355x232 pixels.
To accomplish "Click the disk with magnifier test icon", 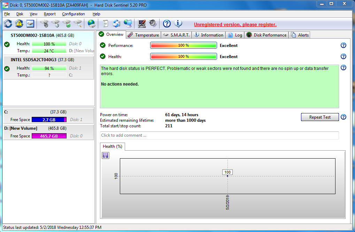I will coord(78,24).
